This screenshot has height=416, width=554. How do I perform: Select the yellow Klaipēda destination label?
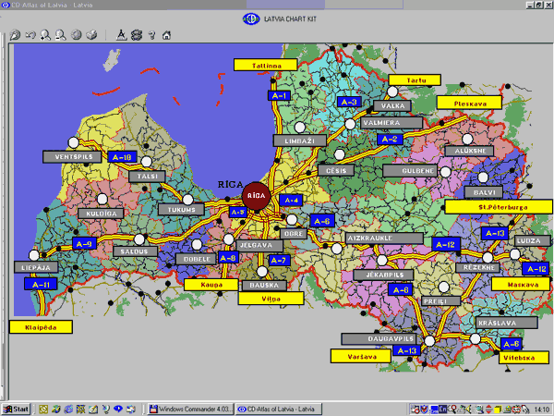[41, 327]
